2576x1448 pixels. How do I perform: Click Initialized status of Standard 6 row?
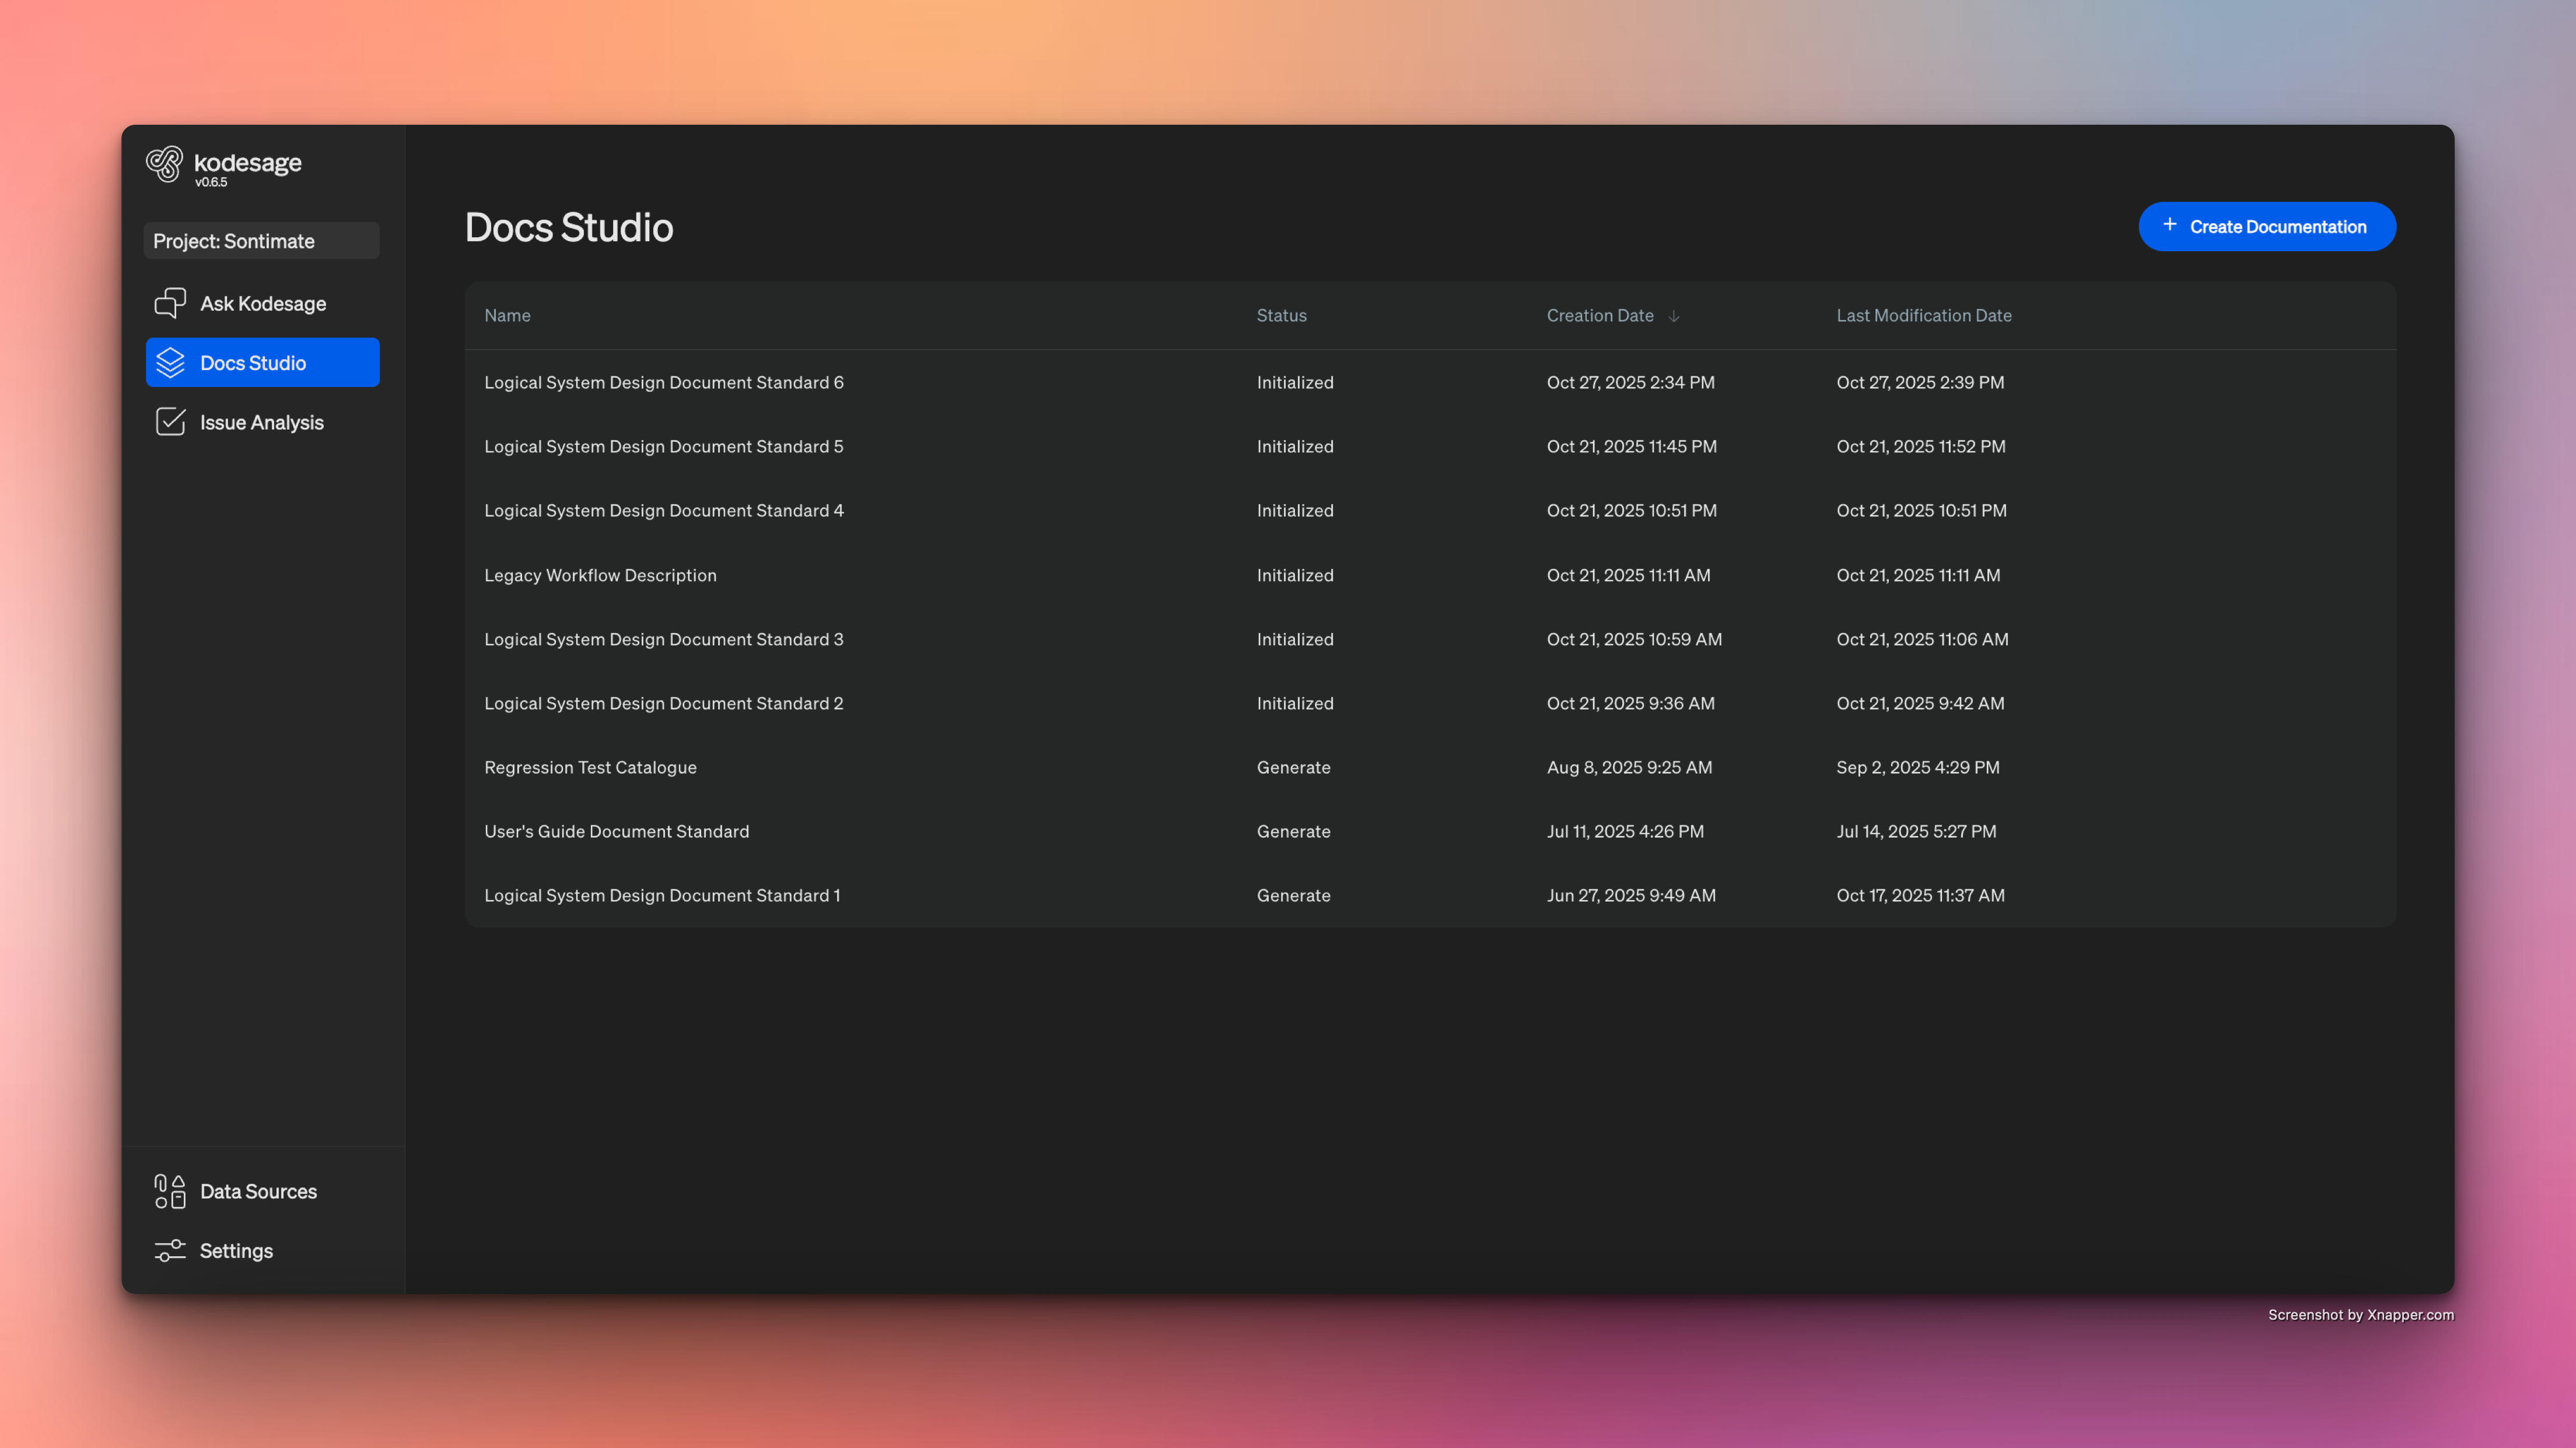[1295, 383]
